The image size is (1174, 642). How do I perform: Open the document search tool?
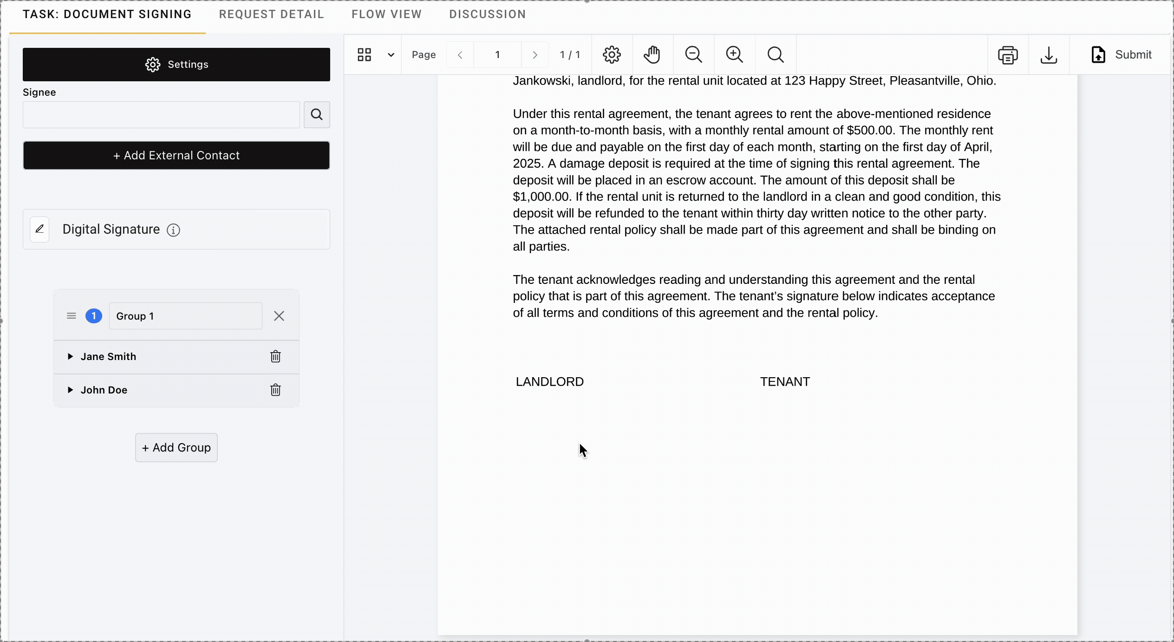tap(776, 54)
